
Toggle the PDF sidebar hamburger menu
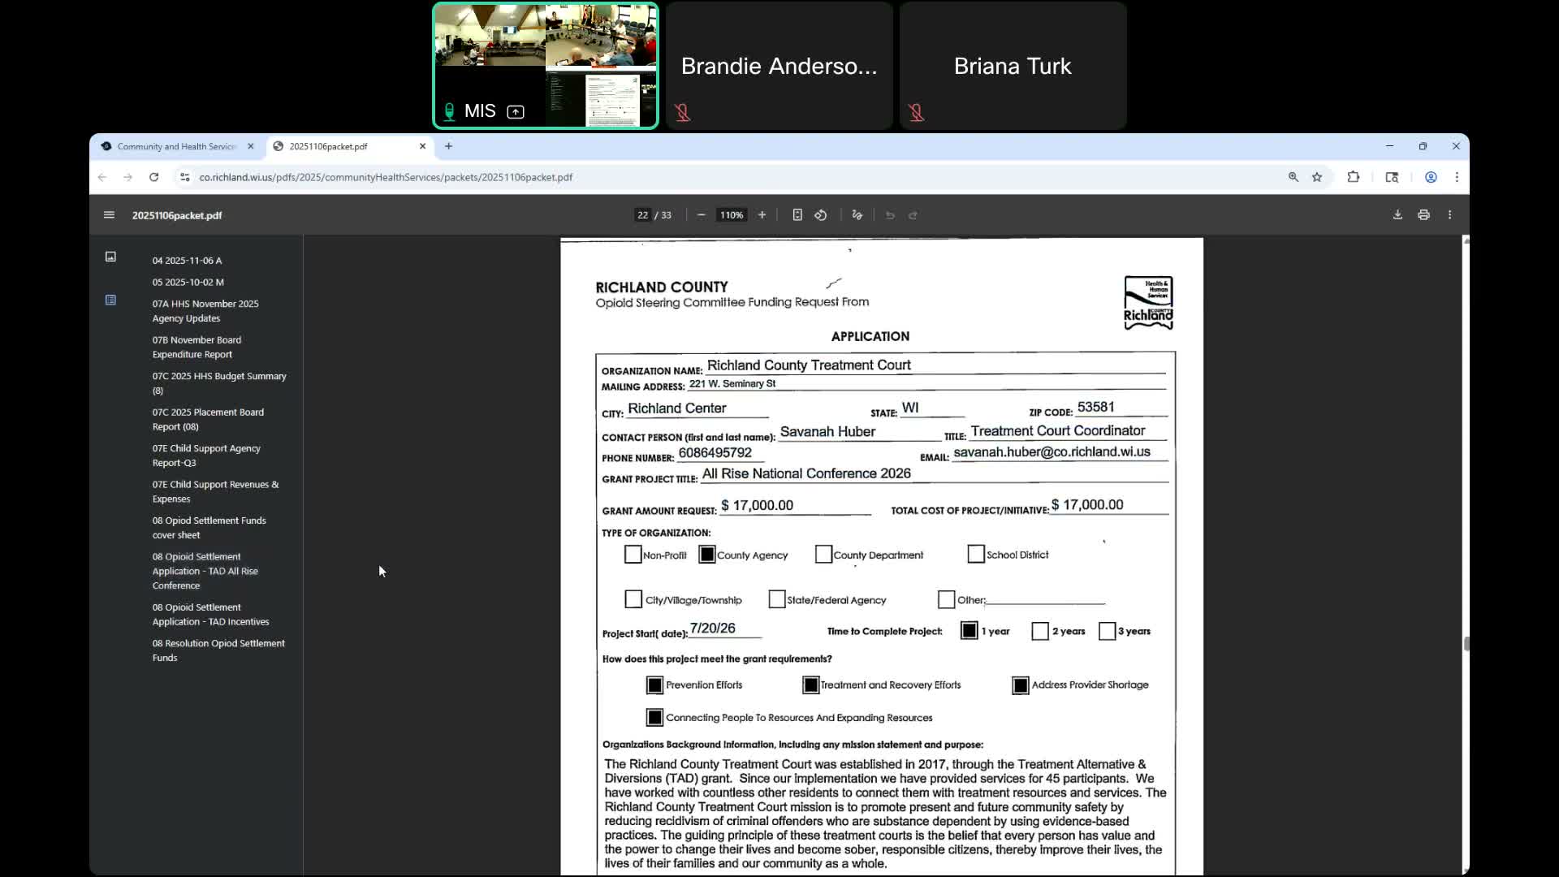click(109, 215)
